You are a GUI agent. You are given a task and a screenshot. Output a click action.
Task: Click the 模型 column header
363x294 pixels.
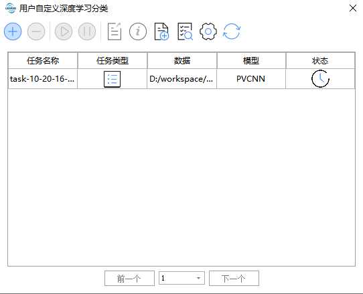click(251, 61)
